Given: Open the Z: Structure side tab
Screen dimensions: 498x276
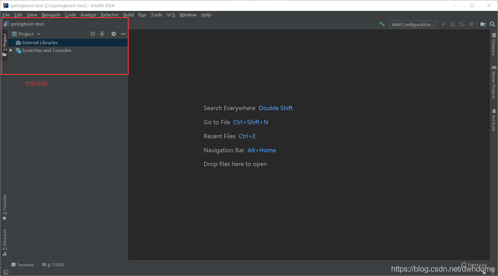Looking at the screenshot, I should coord(5,242).
